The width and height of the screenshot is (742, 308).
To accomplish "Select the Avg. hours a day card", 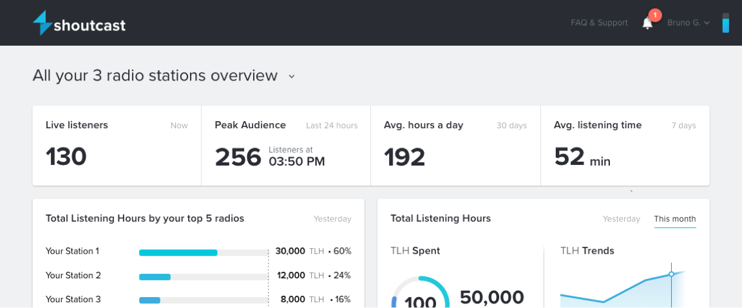I will 455,146.
